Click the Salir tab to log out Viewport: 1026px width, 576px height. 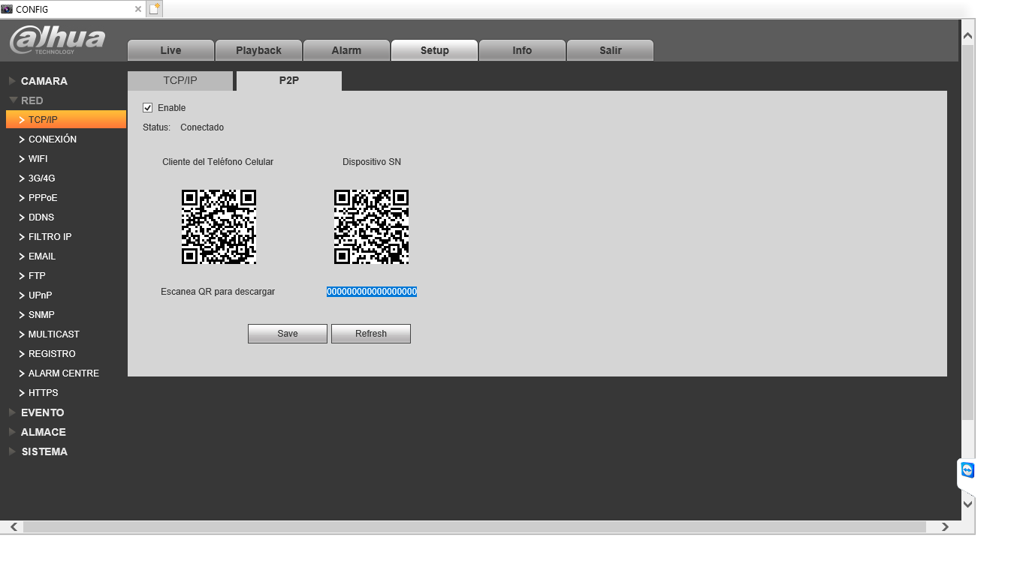(x=610, y=50)
